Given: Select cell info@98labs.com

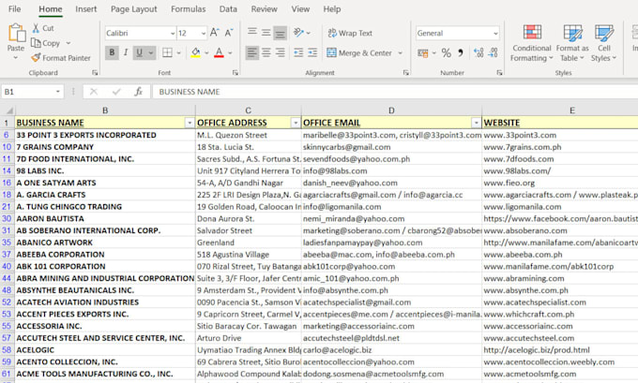Looking at the screenshot, I should coord(391,171).
